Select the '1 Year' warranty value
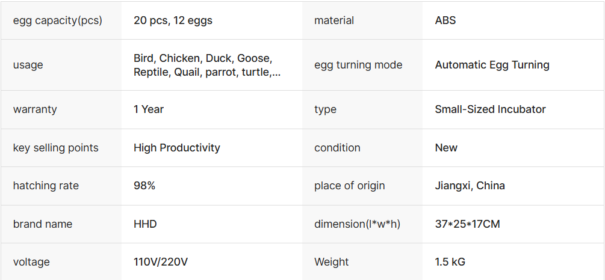The width and height of the screenshot is (605, 280). 149,109
